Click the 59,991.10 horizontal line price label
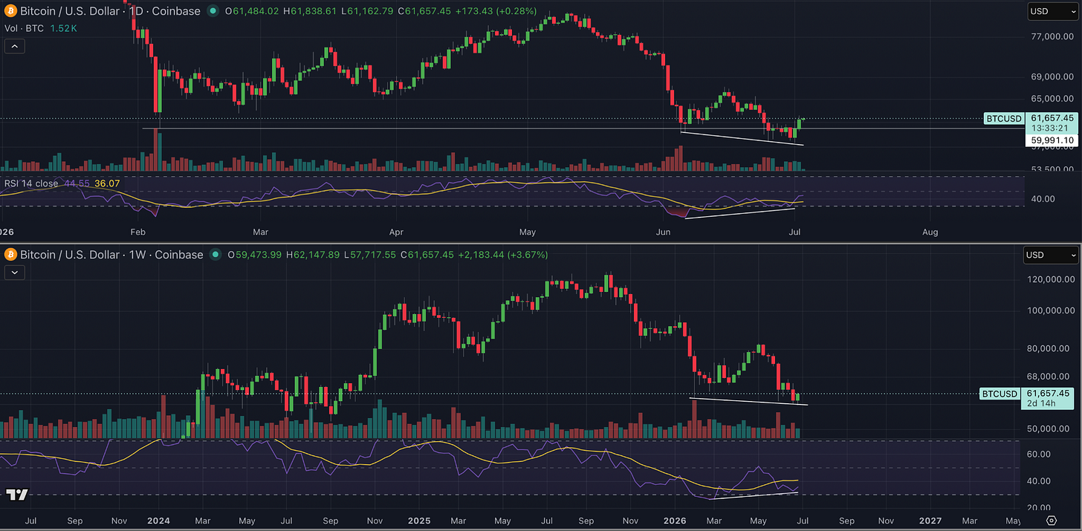 point(1052,140)
